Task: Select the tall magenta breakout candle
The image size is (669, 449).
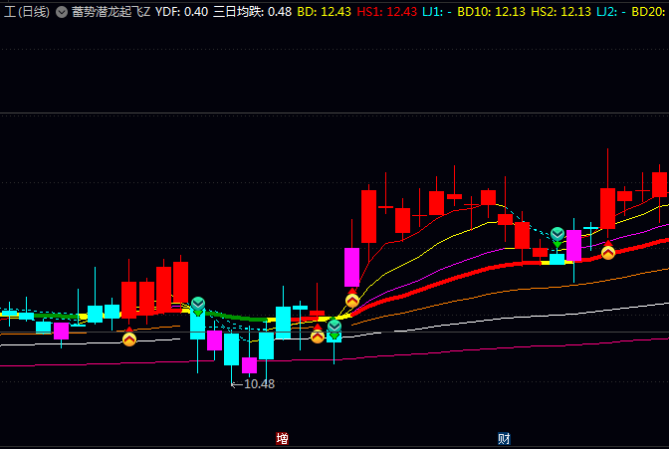Action: [x=352, y=267]
